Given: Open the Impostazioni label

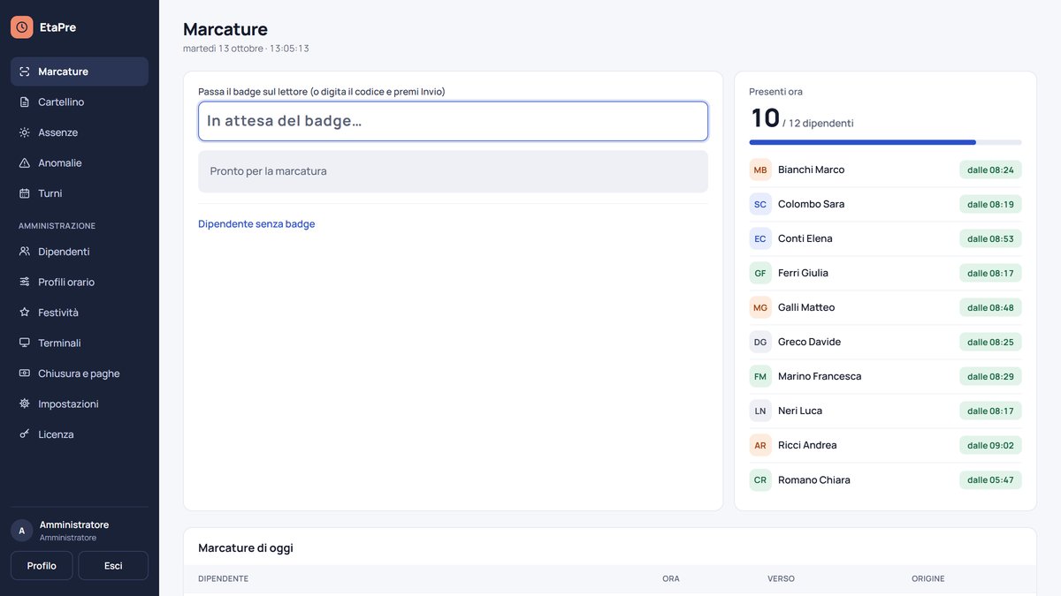Looking at the screenshot, I should coord(68,404).
